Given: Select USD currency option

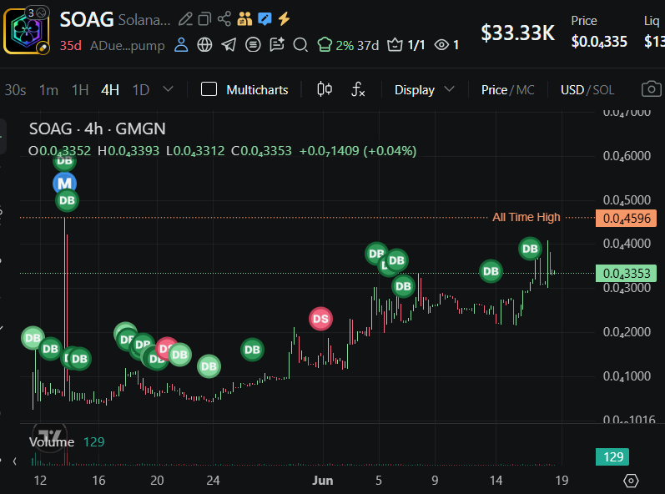Looking at the screenshot, I should click(572, 90).
